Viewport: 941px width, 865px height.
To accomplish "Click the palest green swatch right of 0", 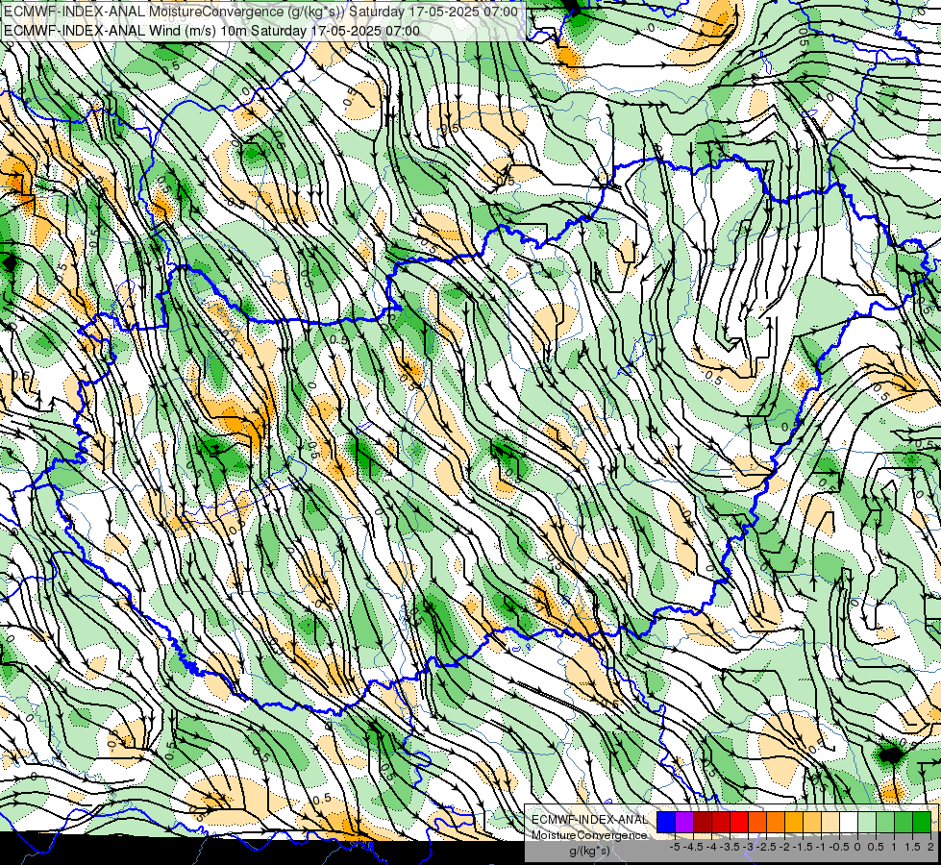I will [867, 822].
